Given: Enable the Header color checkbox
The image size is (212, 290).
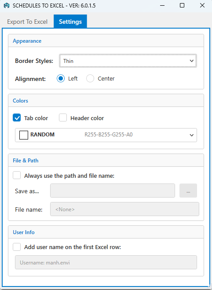Looking at the screenshot, I should click(x=63, y=118).
